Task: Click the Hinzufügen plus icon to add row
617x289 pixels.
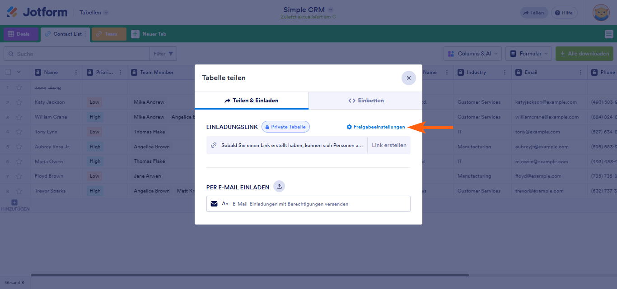Action: 14,202
